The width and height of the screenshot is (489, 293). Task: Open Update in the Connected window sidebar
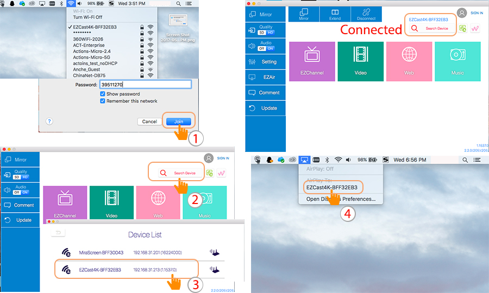tap(265, 108)
